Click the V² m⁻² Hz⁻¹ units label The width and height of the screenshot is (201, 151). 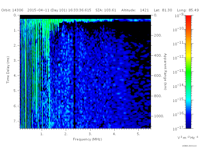coord(188,137)
